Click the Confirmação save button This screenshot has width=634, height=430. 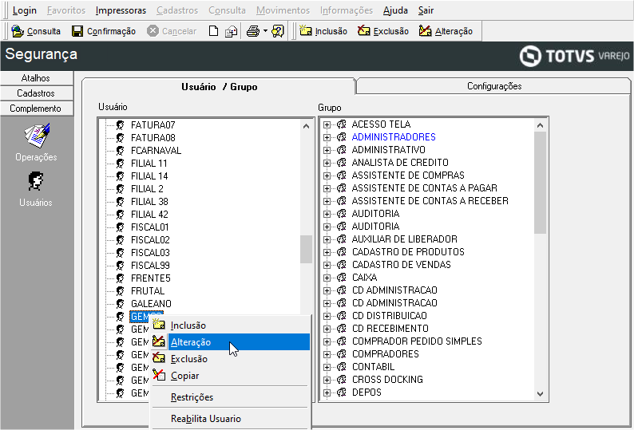coord(104,31)
